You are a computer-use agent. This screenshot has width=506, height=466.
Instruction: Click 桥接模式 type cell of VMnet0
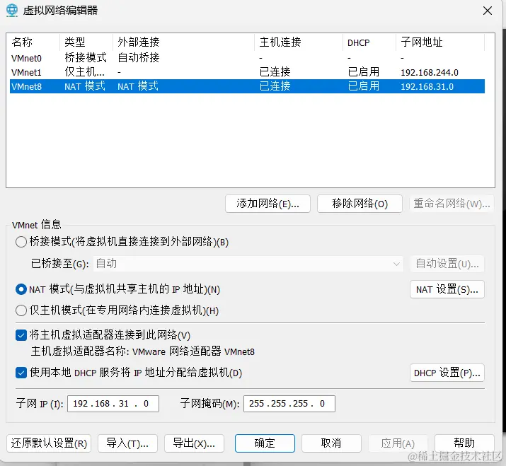click(86, 58)
